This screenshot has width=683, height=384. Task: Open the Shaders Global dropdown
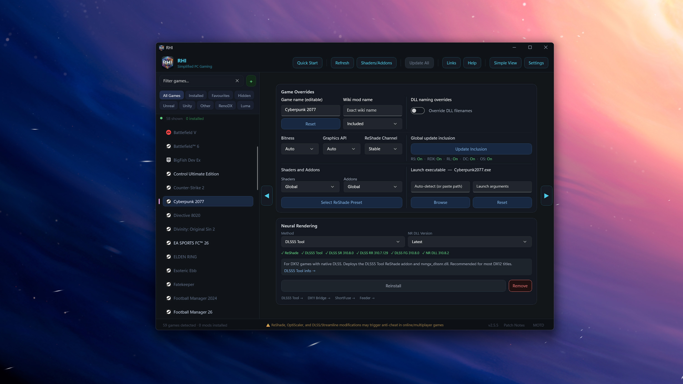[x=310, y=187]
